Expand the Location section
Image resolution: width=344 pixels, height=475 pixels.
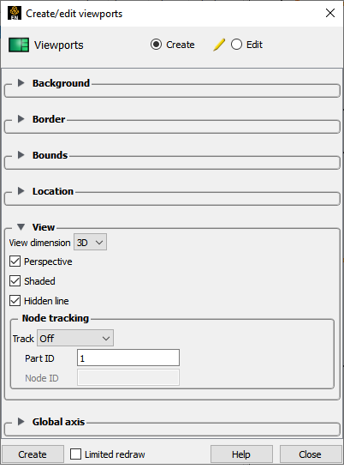tap(21, 191)
